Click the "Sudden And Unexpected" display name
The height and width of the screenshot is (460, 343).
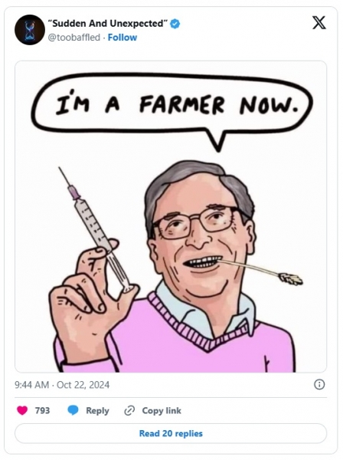[109, 24]
